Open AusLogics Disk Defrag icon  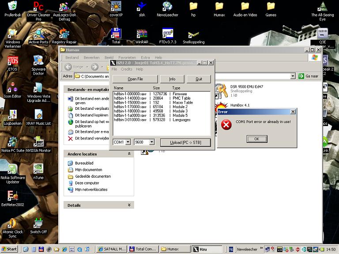64,7
